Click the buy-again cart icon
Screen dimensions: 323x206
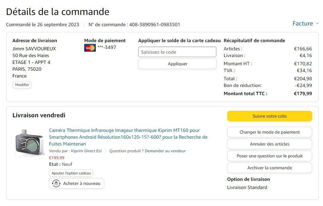[56, 184]
